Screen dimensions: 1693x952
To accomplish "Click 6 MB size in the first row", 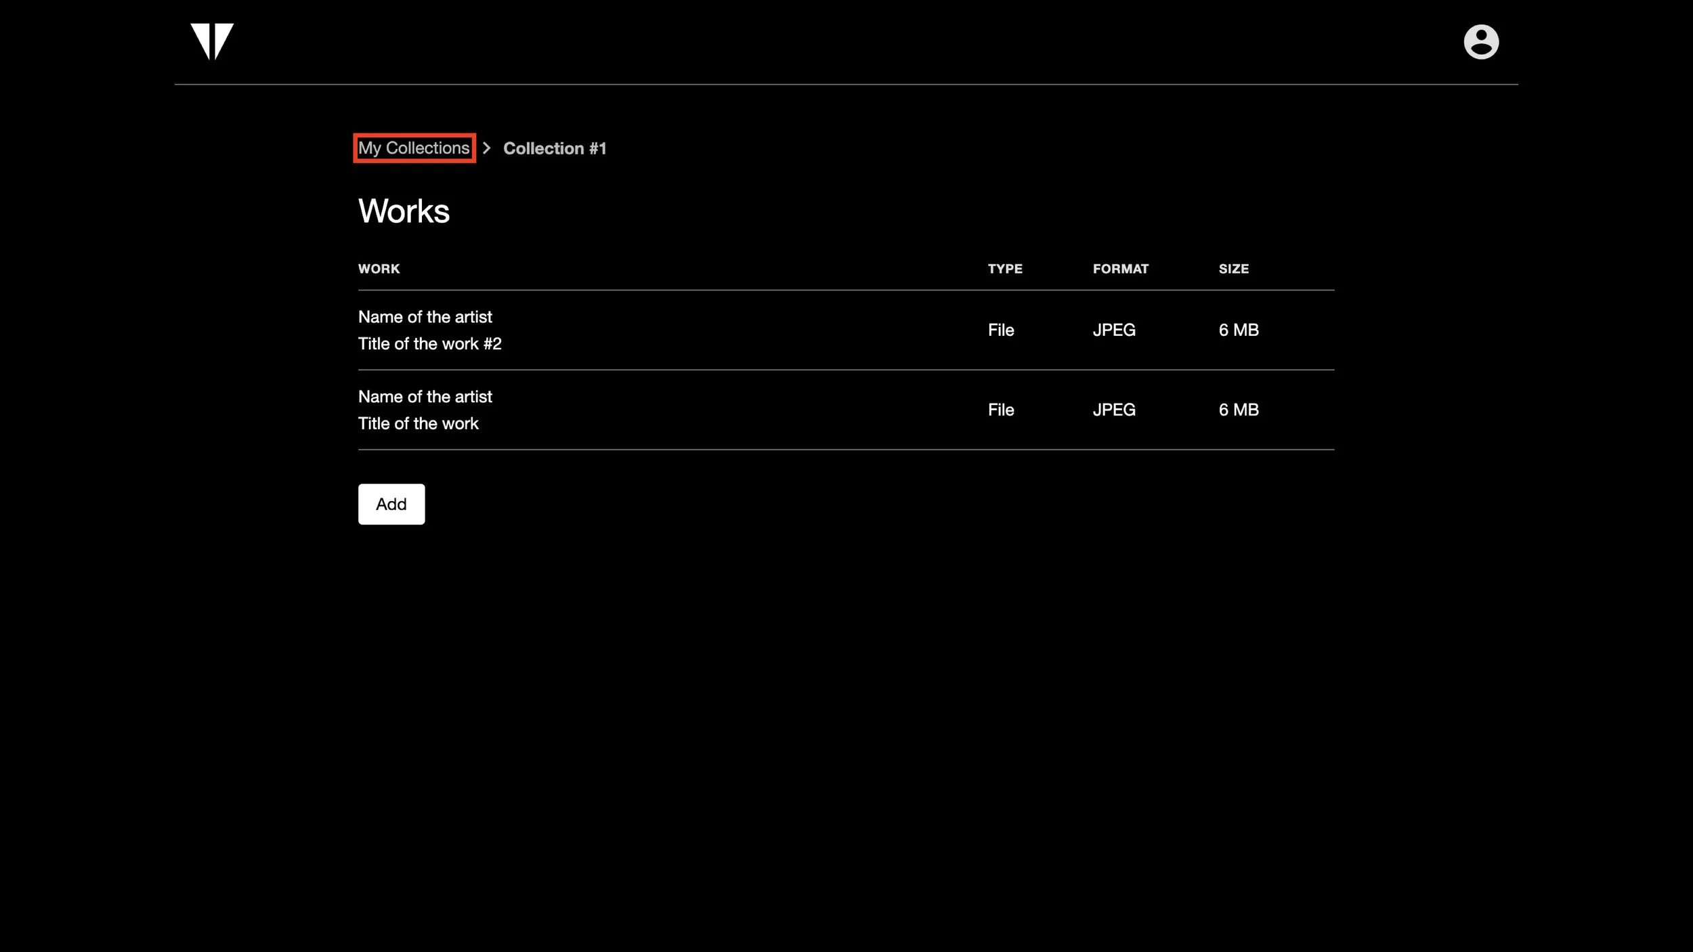I will click(1238, 330).
